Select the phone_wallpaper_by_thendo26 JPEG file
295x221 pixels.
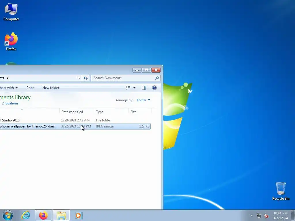(x=75, y=126)
